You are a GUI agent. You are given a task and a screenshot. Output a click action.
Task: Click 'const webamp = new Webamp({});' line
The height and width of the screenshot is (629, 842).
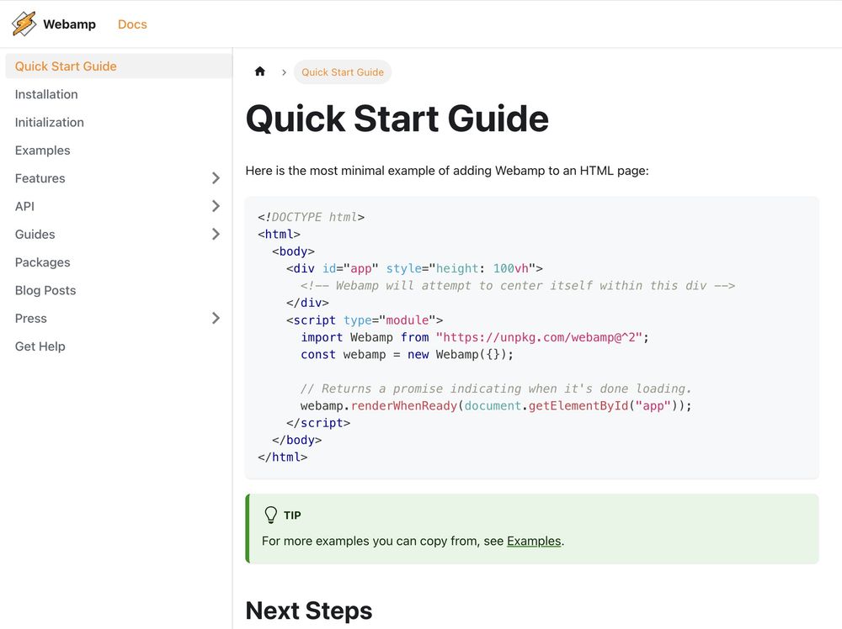[x=407, y=355]
